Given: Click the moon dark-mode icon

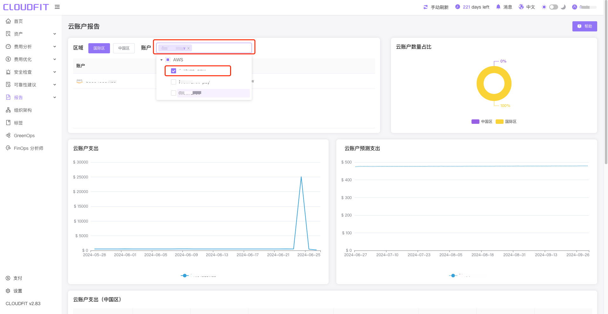Looking at the screenshot, I should coord(563,7).
